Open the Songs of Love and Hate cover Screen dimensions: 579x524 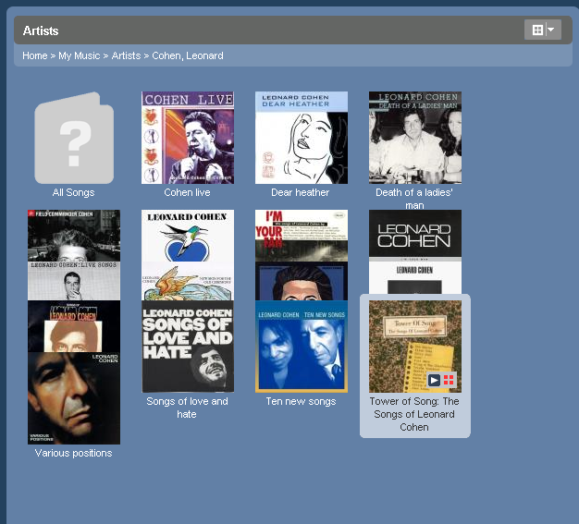pos(188,347)
